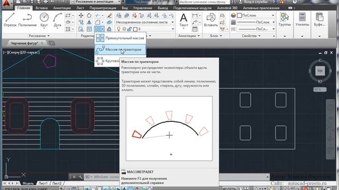The image size is (339, 190).
Task: Switch to the Вывод ribbon tab
Action: pos(163,8)
